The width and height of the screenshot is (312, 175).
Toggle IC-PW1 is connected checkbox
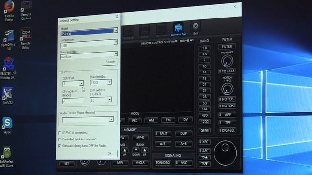[x=59, y=133]
